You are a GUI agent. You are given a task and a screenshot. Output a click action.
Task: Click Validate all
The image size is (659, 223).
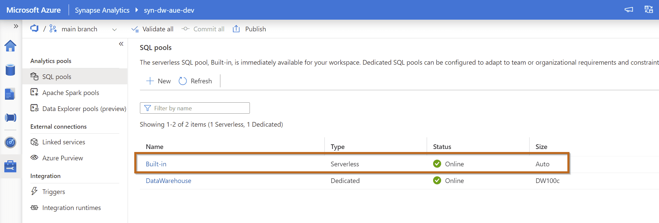click(x=152, y=29)
